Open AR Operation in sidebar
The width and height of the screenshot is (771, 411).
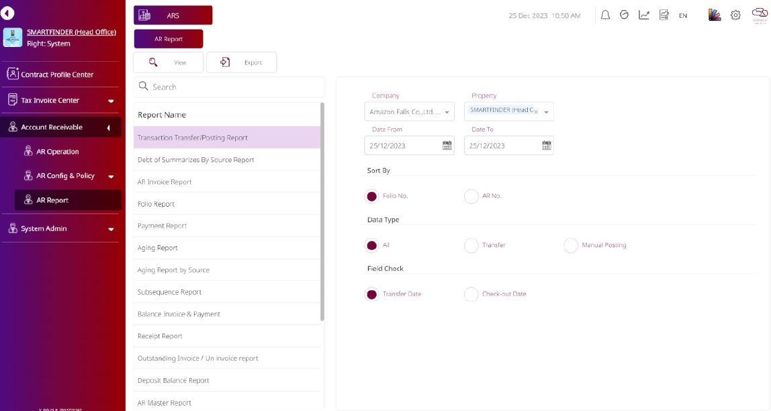(x=58, y=152)
